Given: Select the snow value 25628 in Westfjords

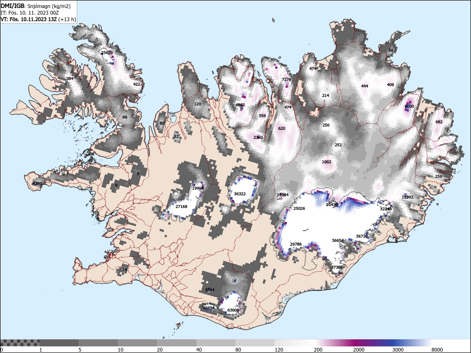Looking at the screenshot, I should [x=107, y=53].
